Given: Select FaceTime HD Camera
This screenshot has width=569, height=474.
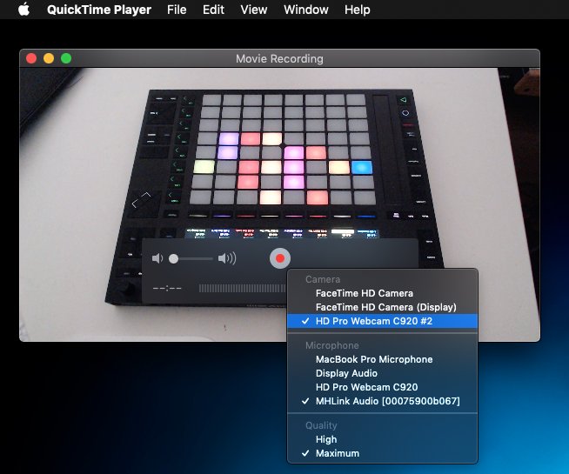Looking at the screenshot, I should tap(383, 293).
